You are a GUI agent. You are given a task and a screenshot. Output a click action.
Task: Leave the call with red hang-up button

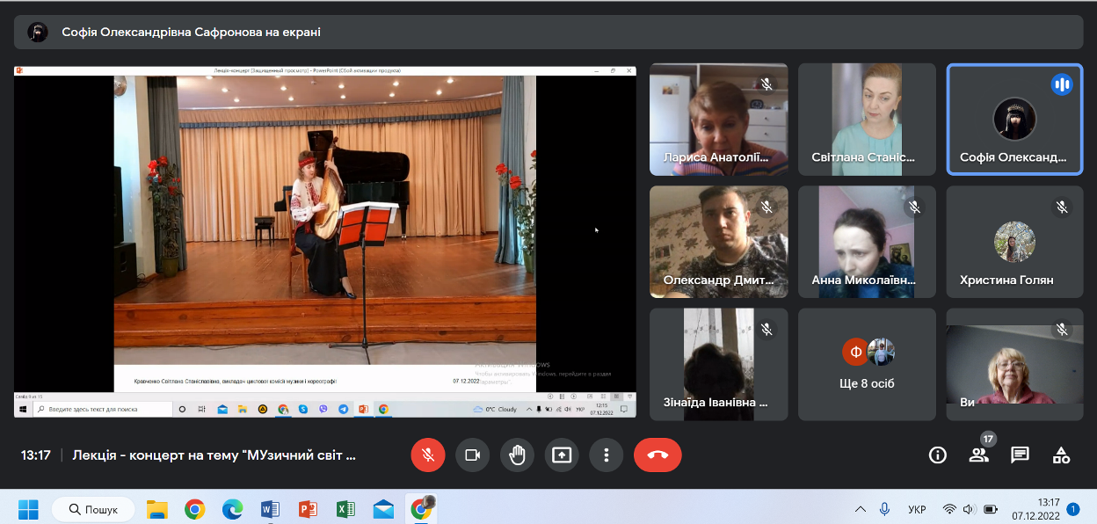point(657,455)
